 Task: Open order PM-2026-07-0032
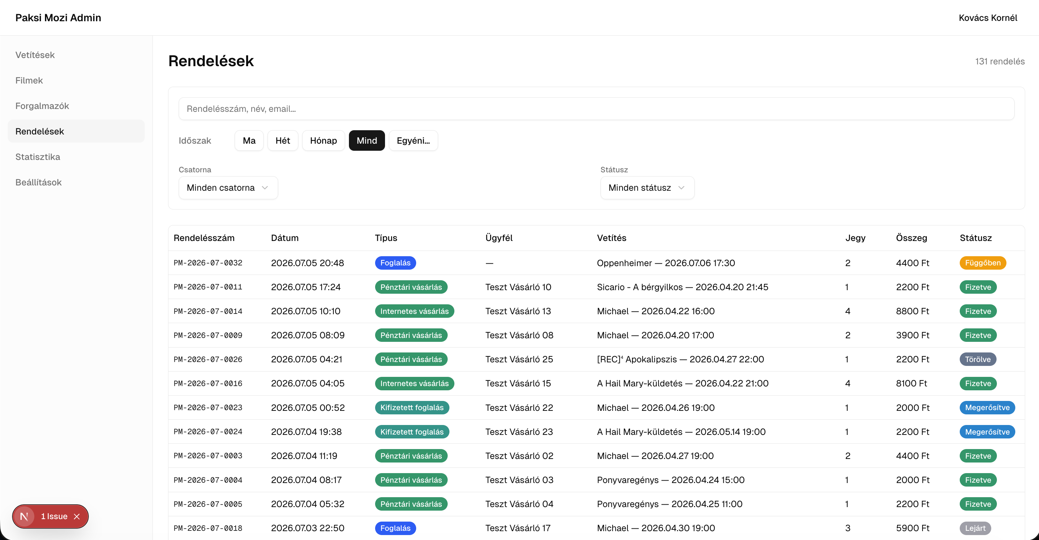click(208, 263)
